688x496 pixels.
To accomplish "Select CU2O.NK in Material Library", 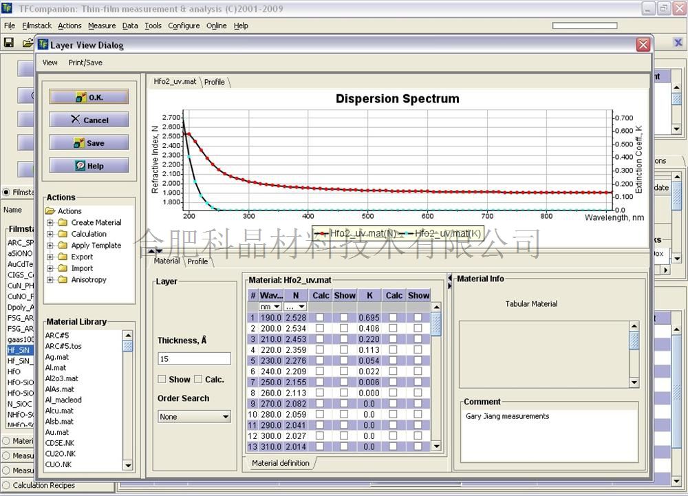I will [x=61, y=454].
